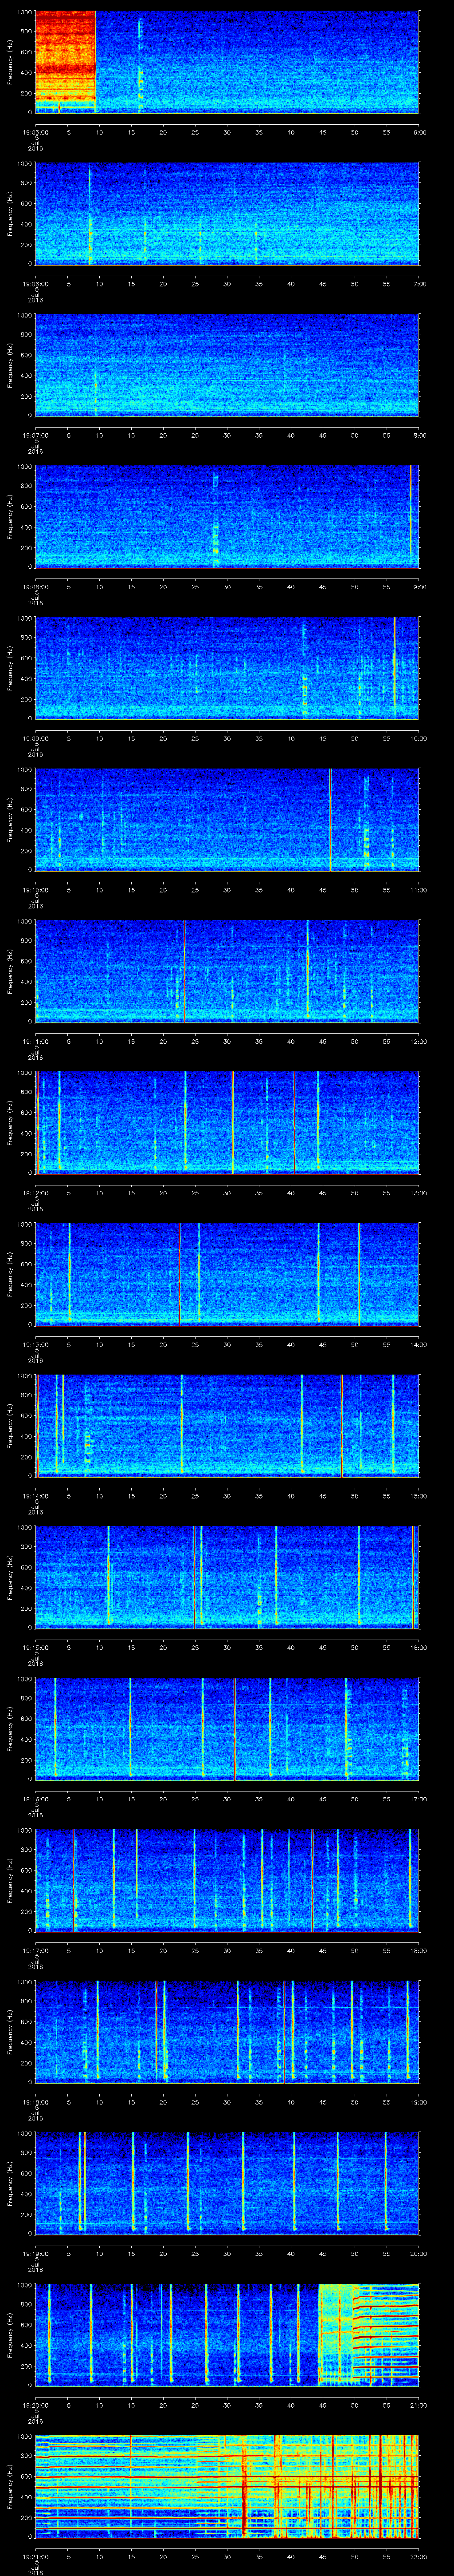The width and height of the screenshot is (454, 2576).
Task: Click the 19:12:00 start time label
Action: 36,1192
